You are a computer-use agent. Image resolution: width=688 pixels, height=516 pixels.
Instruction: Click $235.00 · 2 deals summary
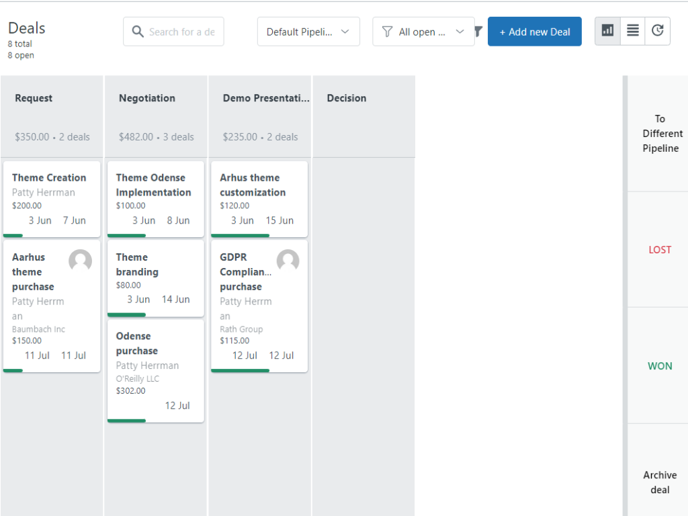click(260, 137)
